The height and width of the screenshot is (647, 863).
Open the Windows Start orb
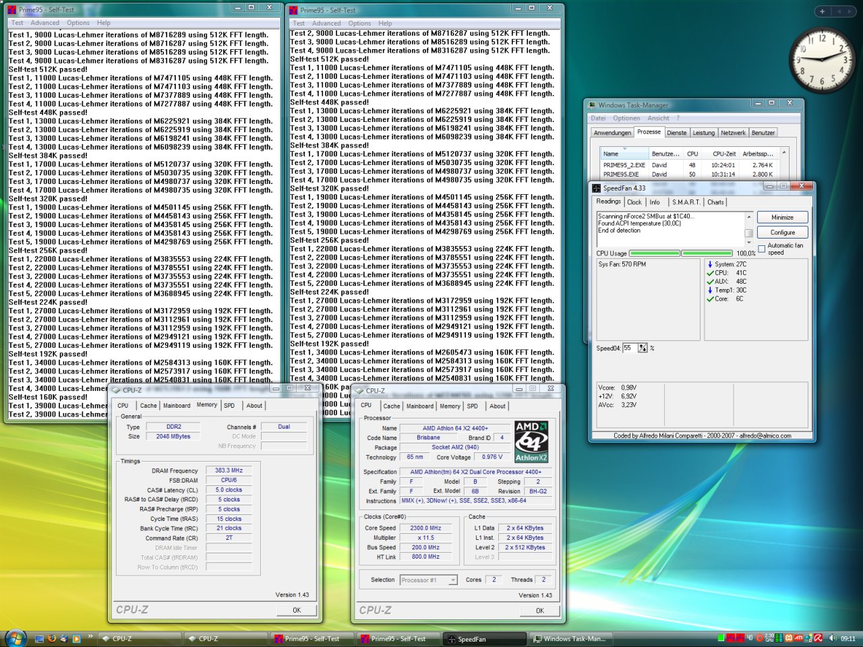(16, 638)
